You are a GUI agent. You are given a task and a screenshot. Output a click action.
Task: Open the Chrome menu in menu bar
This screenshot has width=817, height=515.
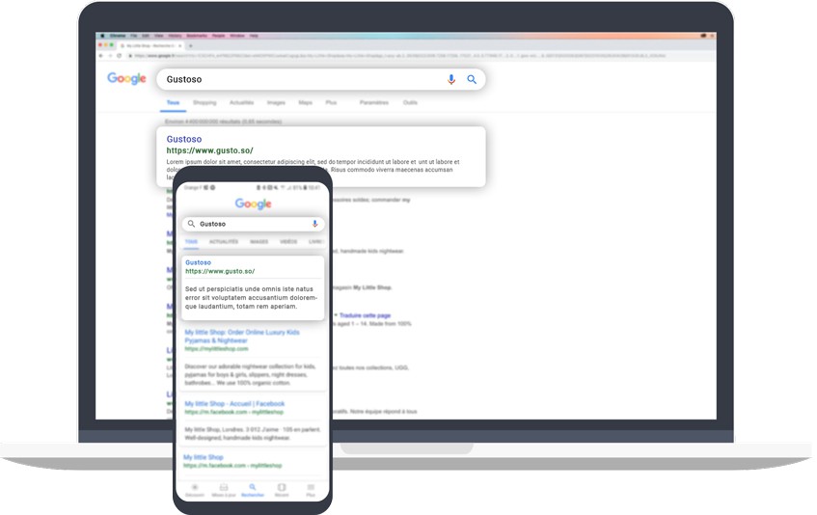coord(118,36)
